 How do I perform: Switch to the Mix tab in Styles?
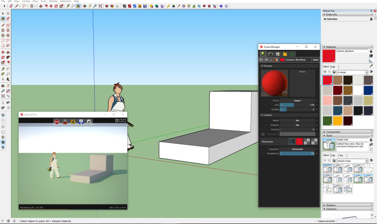coord(341,155)
